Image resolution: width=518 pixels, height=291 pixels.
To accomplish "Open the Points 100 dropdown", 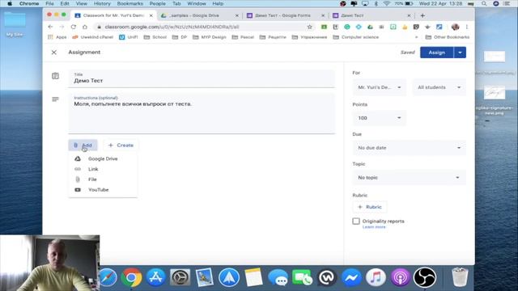I will (x=380, y=118).
